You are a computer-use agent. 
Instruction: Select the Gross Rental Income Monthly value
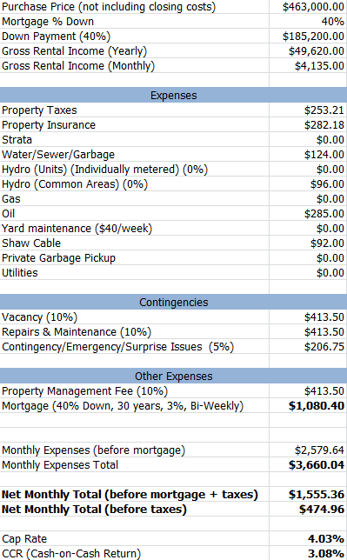click(x=308, y=66)
